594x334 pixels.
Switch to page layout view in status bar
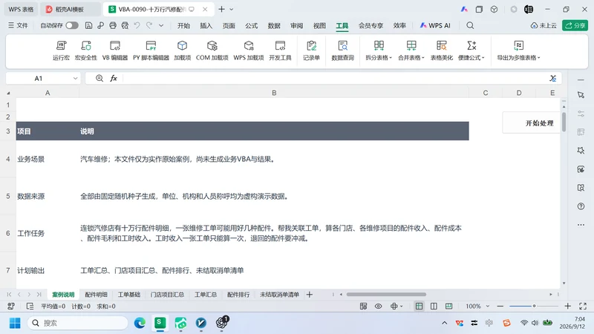(x=449, y=307)
